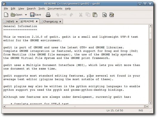Open the File menu
Viewport: 158px width, 118px height.
tap(6, 9)
